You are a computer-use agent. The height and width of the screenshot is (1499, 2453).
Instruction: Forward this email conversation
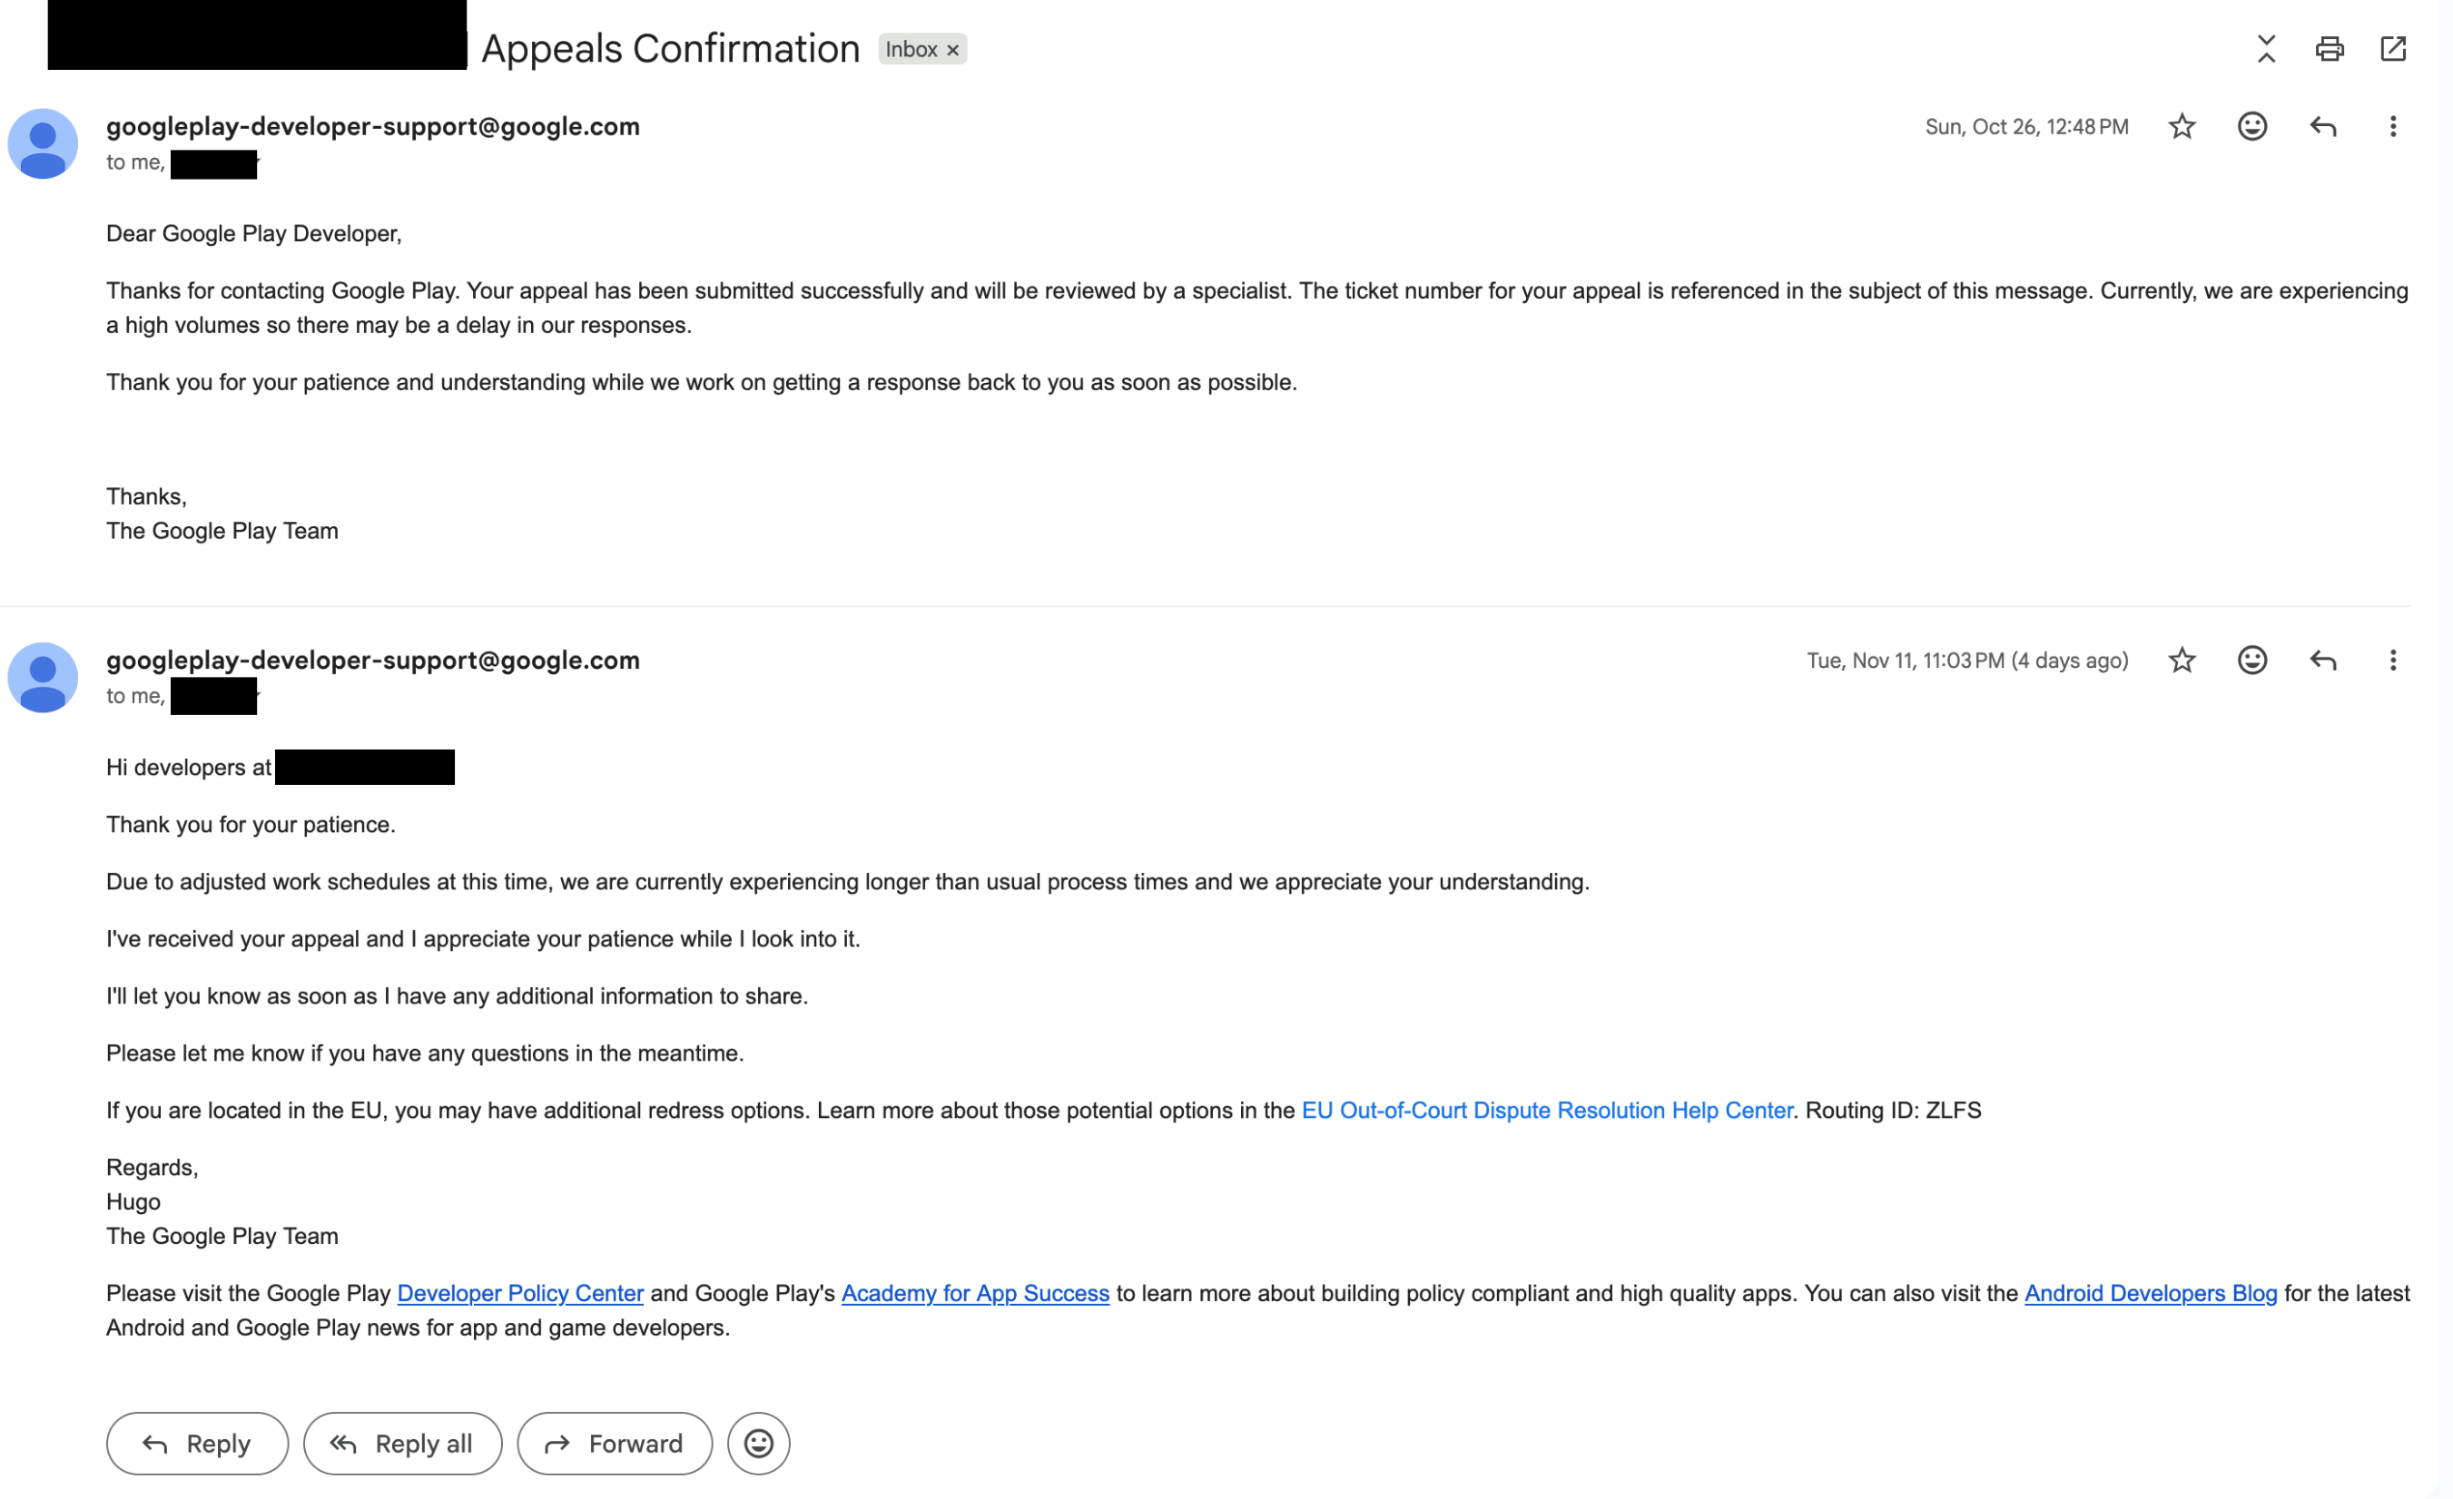click(x=615, y=1444)
